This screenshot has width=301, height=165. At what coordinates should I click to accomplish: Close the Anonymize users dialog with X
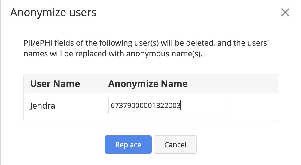coord(285,13)
